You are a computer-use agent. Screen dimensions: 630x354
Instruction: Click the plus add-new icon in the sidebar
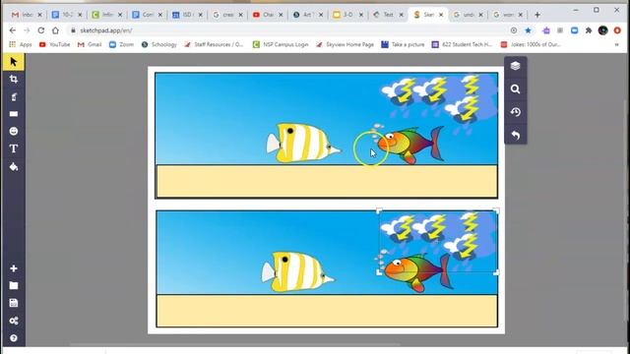(x=13, y=268)
